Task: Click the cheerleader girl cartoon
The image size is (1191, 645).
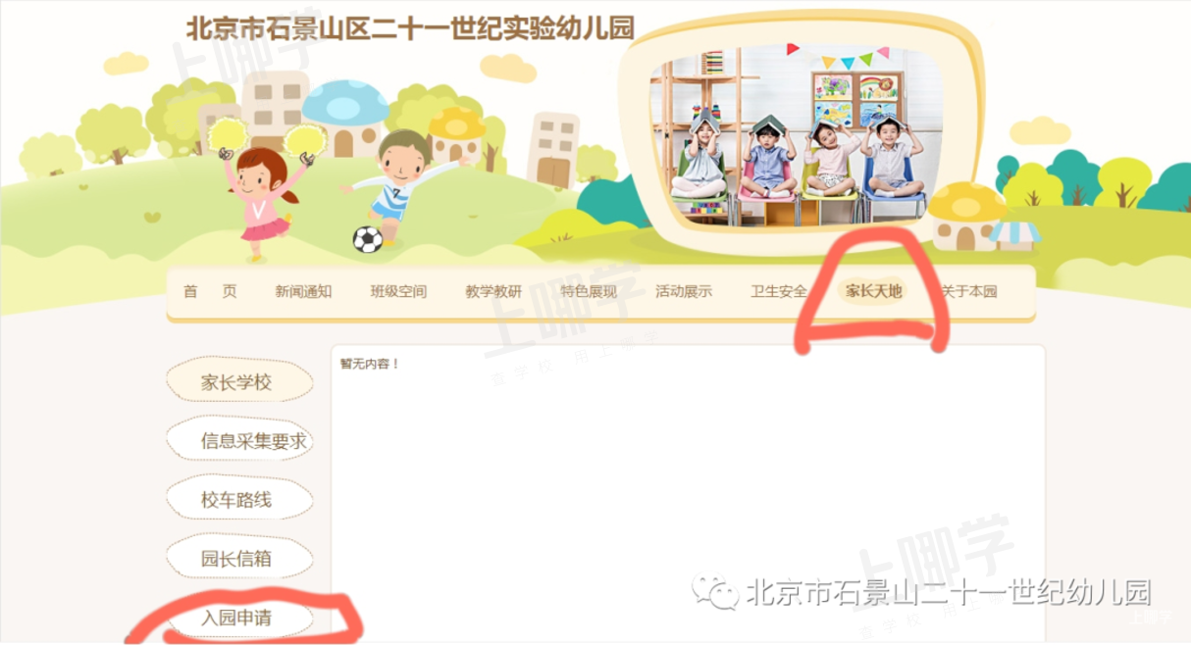Action: pos(262,191)
